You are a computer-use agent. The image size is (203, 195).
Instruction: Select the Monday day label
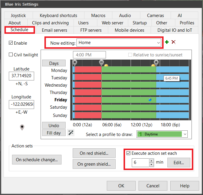point(59,70)
